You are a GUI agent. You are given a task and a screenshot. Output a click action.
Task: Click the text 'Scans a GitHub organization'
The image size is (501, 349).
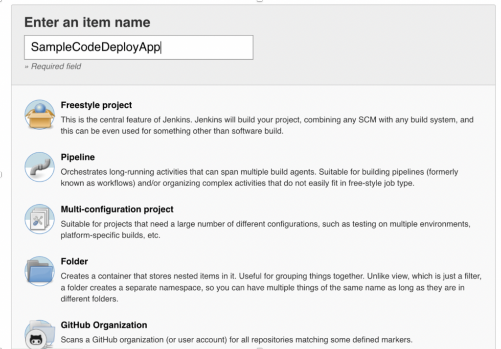point(236,340)
